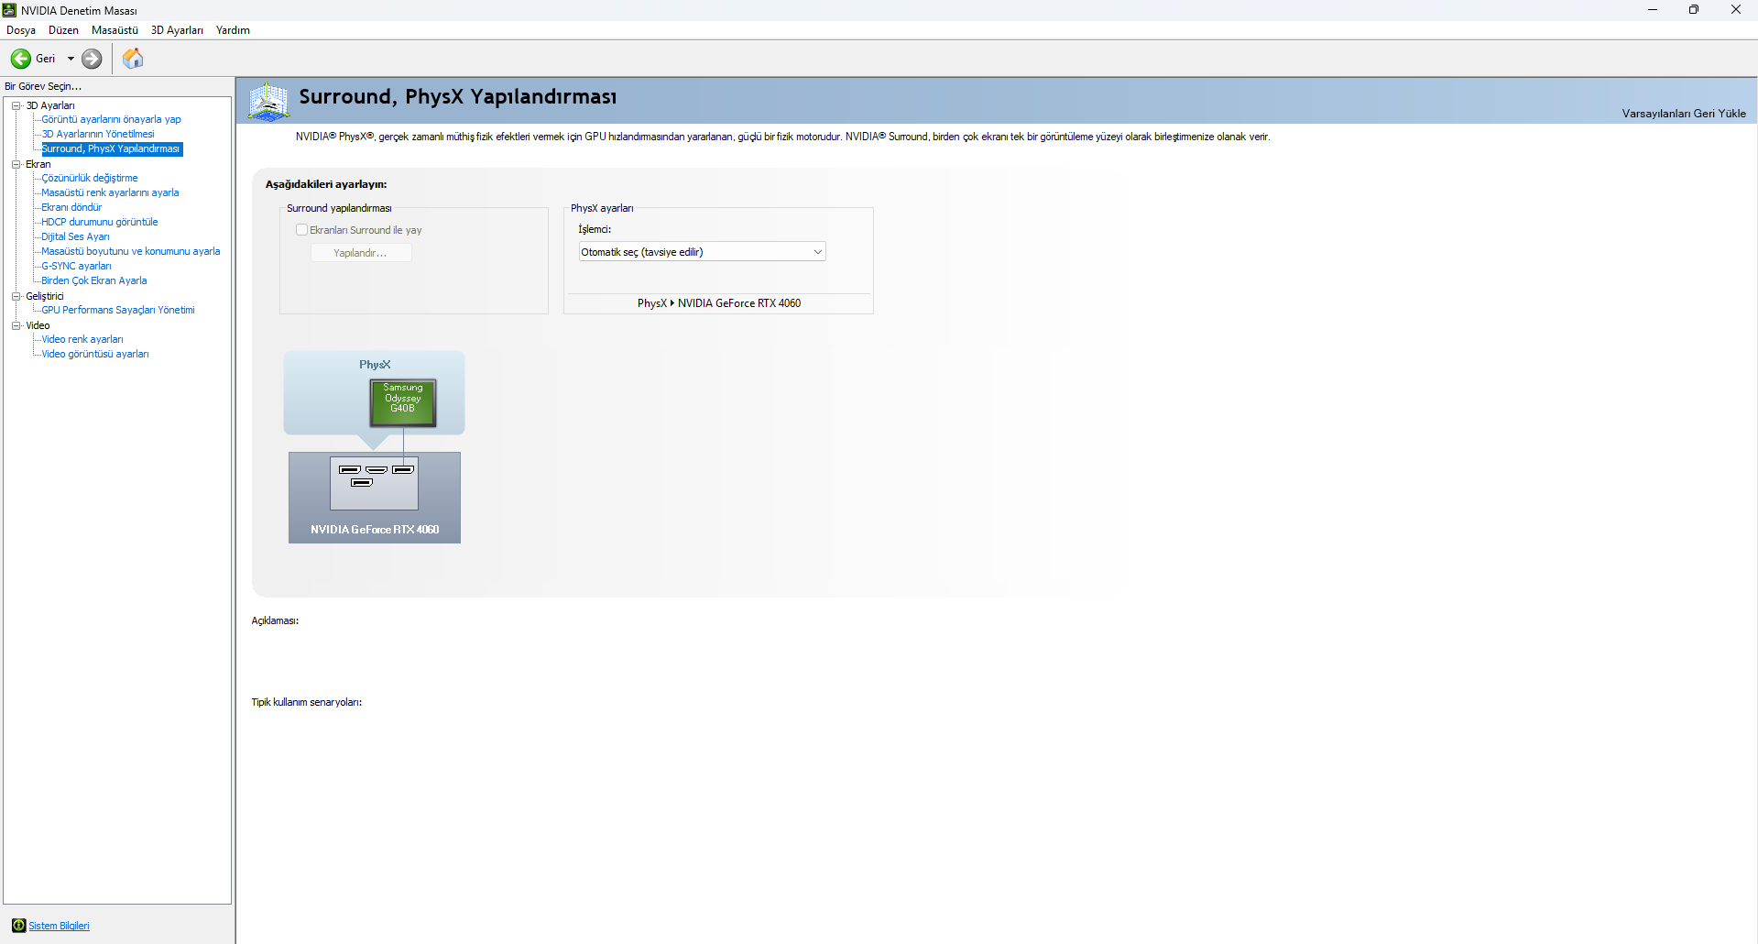
Task: Click the Aşağıdakileri ayarlayın heading
Action: [x=326, y=184]
